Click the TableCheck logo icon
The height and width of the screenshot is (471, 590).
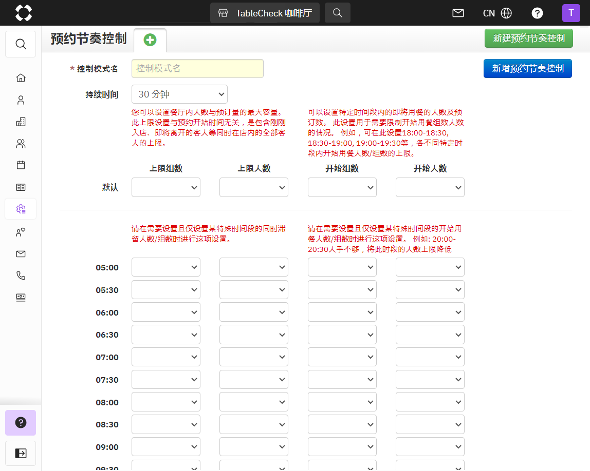coord(23,13)
